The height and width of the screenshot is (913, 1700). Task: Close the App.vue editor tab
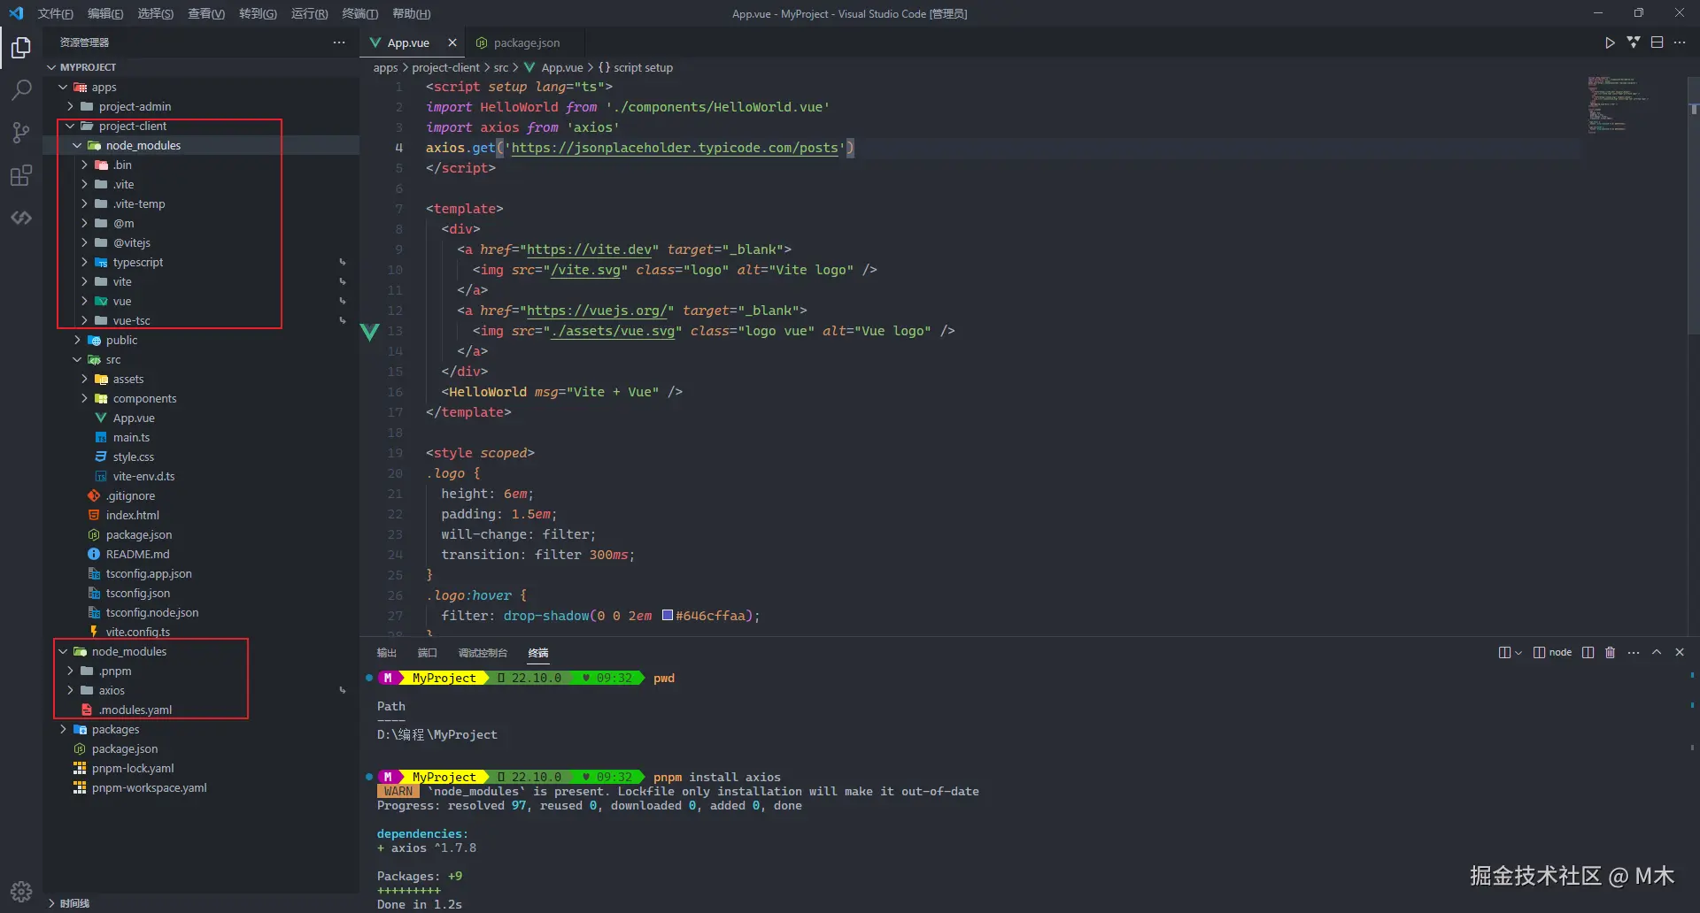452,42
